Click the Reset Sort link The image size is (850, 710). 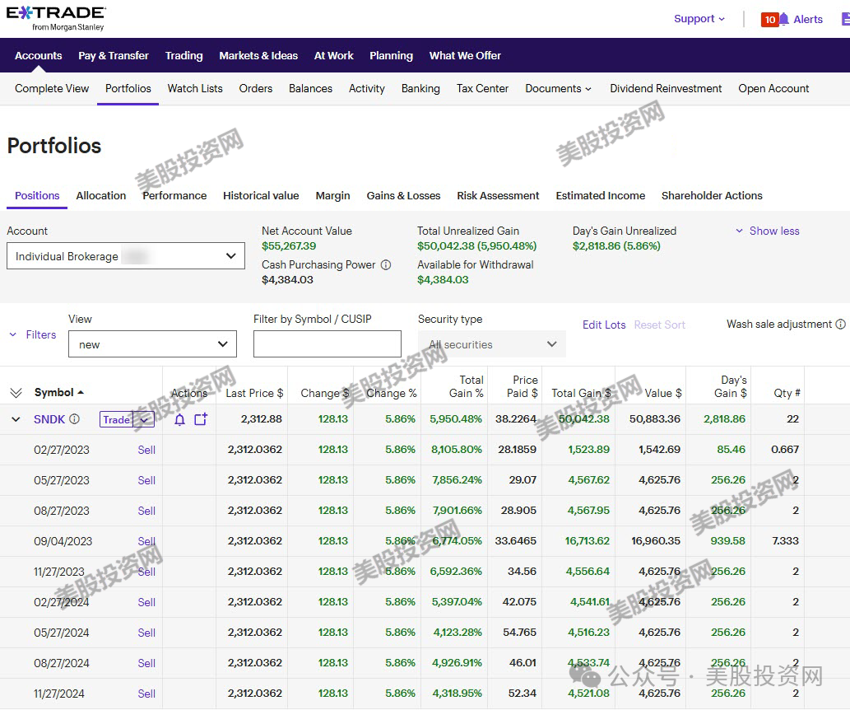pyautogui.click(x=660, y=325)
